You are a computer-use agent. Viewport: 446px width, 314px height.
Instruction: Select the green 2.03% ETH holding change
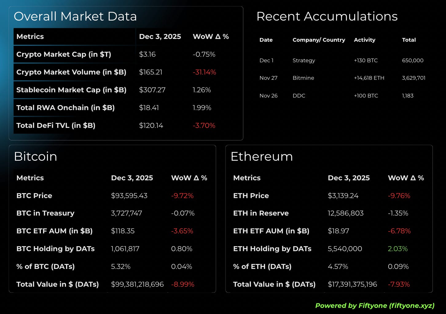(398, 249)
